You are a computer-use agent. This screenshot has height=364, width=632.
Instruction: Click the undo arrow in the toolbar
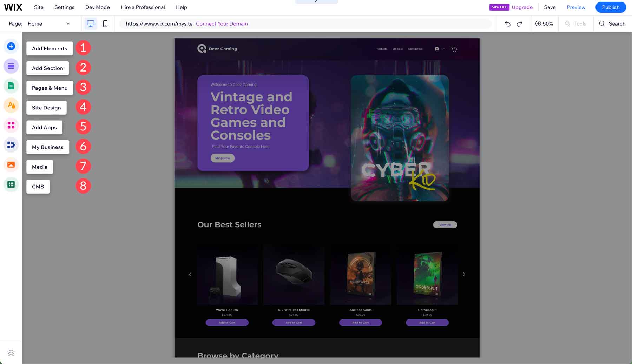507,23
